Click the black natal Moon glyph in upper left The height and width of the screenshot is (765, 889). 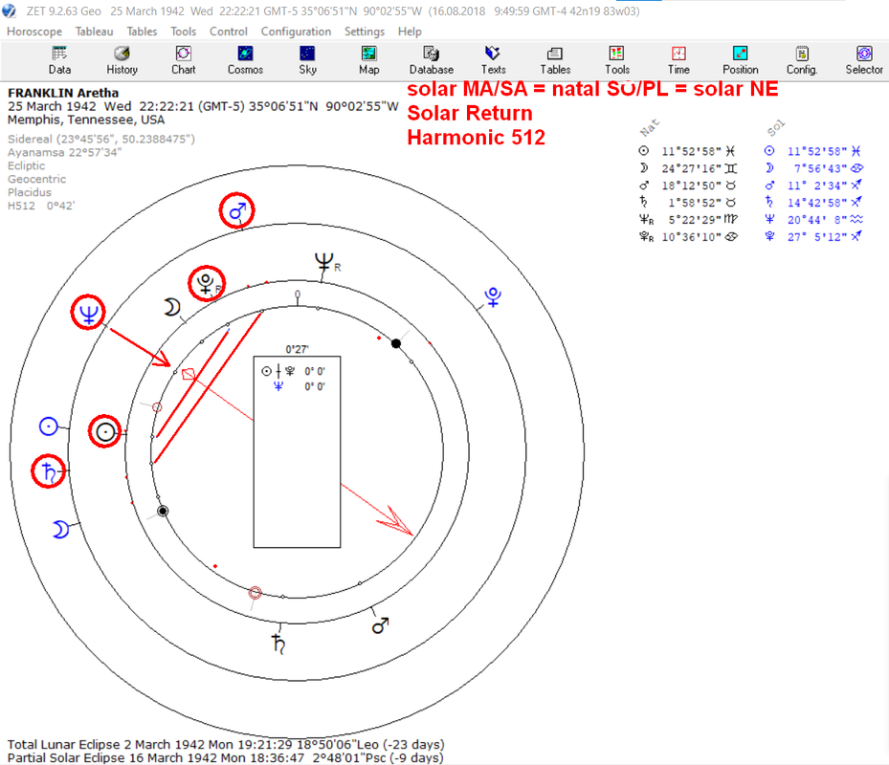click(172, 307)
